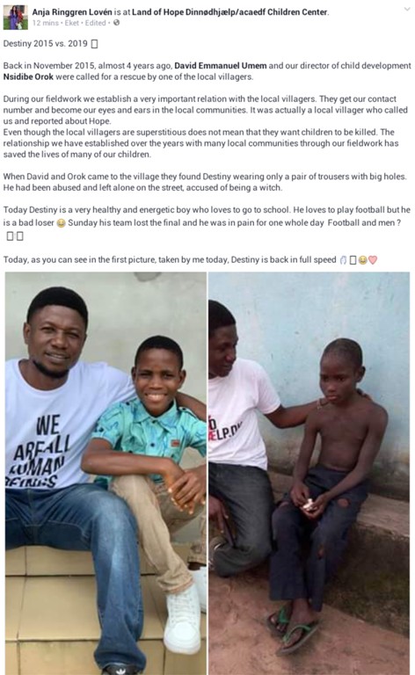Expand post options chevron at top right
Viewport: 415px width, 675px height.
[407, 9]
